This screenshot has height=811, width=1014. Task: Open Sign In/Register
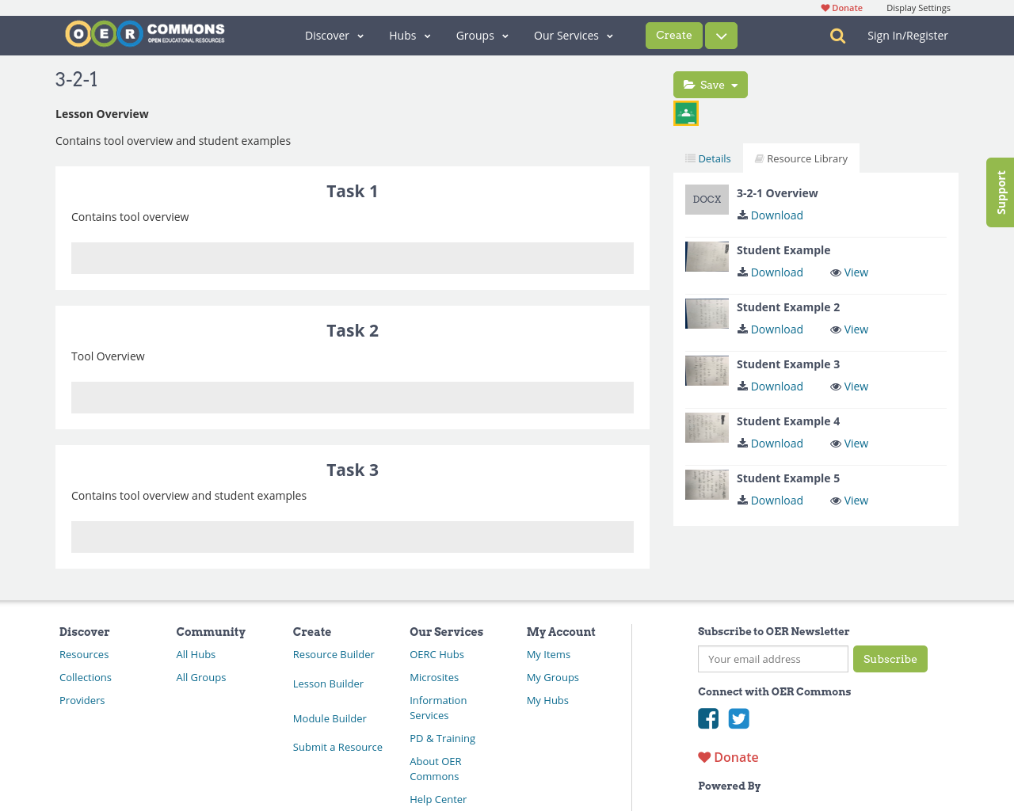907,35
